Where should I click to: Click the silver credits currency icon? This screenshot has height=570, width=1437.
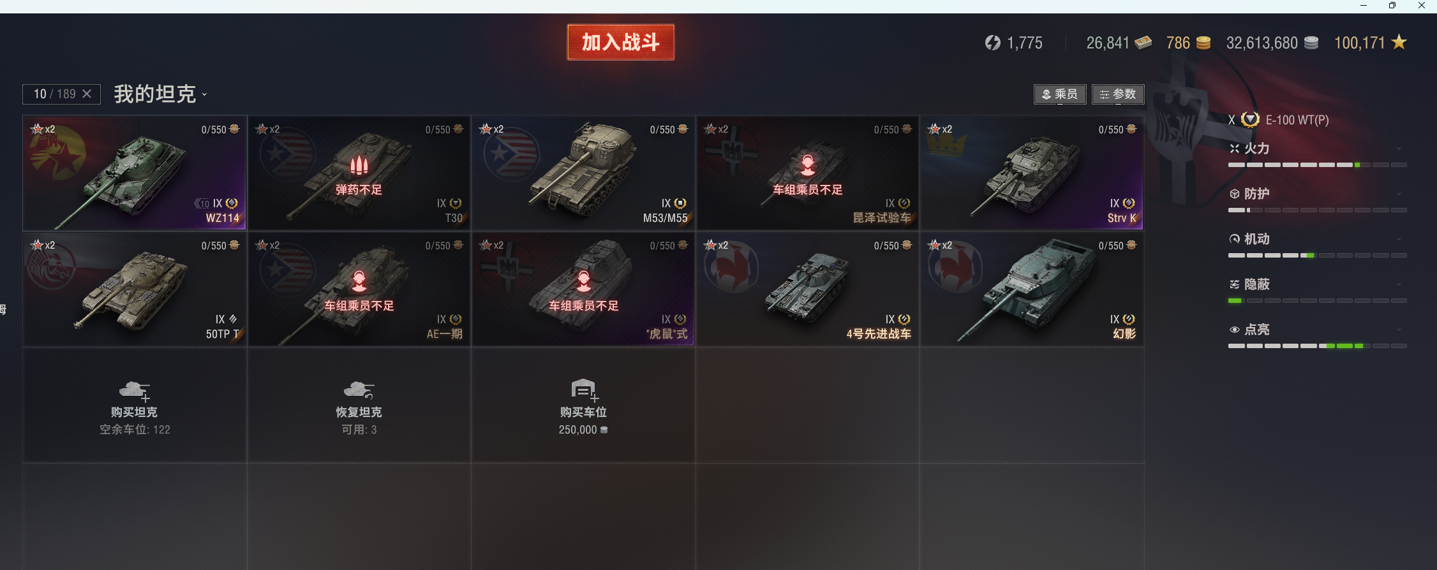click(1311, 43)
